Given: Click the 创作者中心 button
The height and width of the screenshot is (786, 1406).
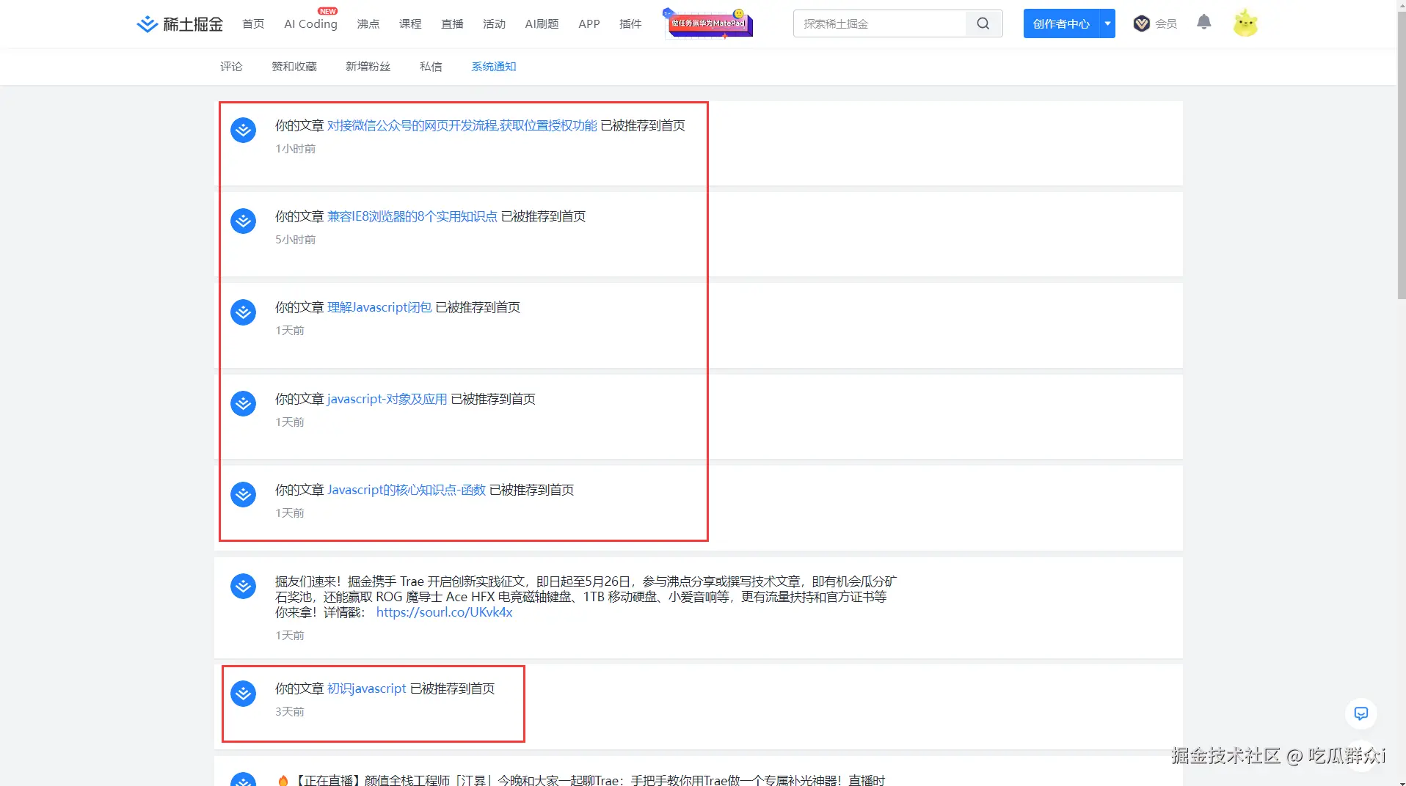Looking at the screenshot, I should coord(1061,23).
